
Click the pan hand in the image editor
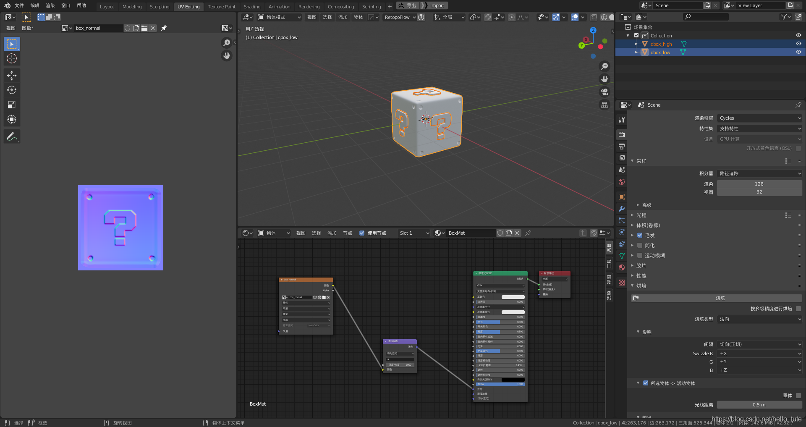pyautogui.click(x=227, y=55)
